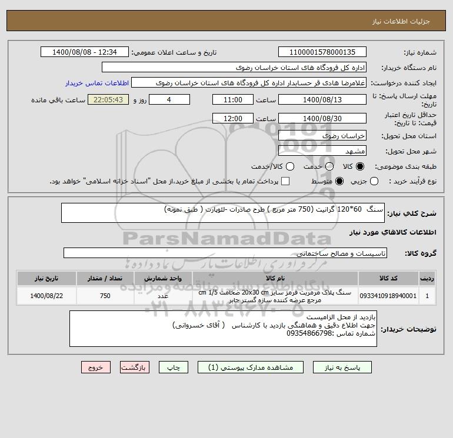Click the تعداد / مقدار column header
453x438 pixels.
[x=105, y=278]
